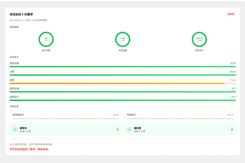The width and height of the screenshot is (245, 163).
Task: Click the green checkmark icon beside 被封禁
Action: (129, 130)
